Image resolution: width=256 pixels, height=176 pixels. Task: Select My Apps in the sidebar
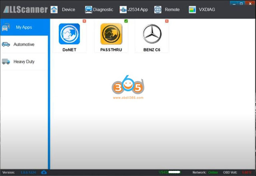(x=25, y=27)
